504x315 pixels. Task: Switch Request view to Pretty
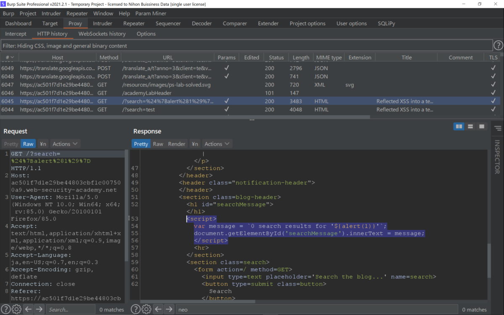click(11, 144)
